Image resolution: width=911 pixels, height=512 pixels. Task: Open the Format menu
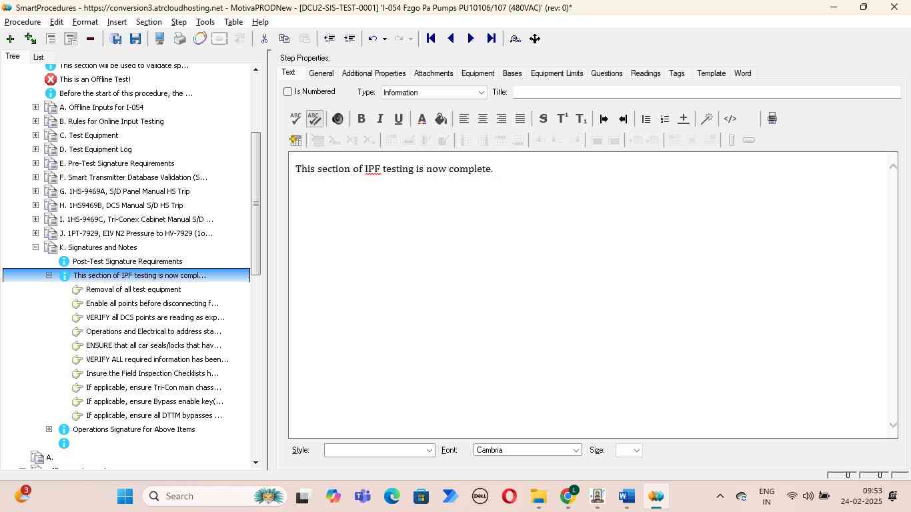point(85,22)
